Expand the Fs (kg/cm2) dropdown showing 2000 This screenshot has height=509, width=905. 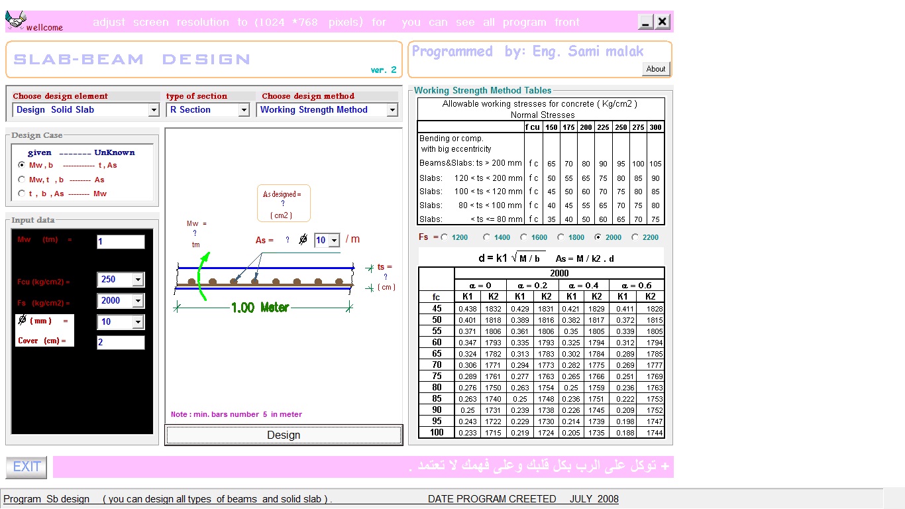(138, 302)
